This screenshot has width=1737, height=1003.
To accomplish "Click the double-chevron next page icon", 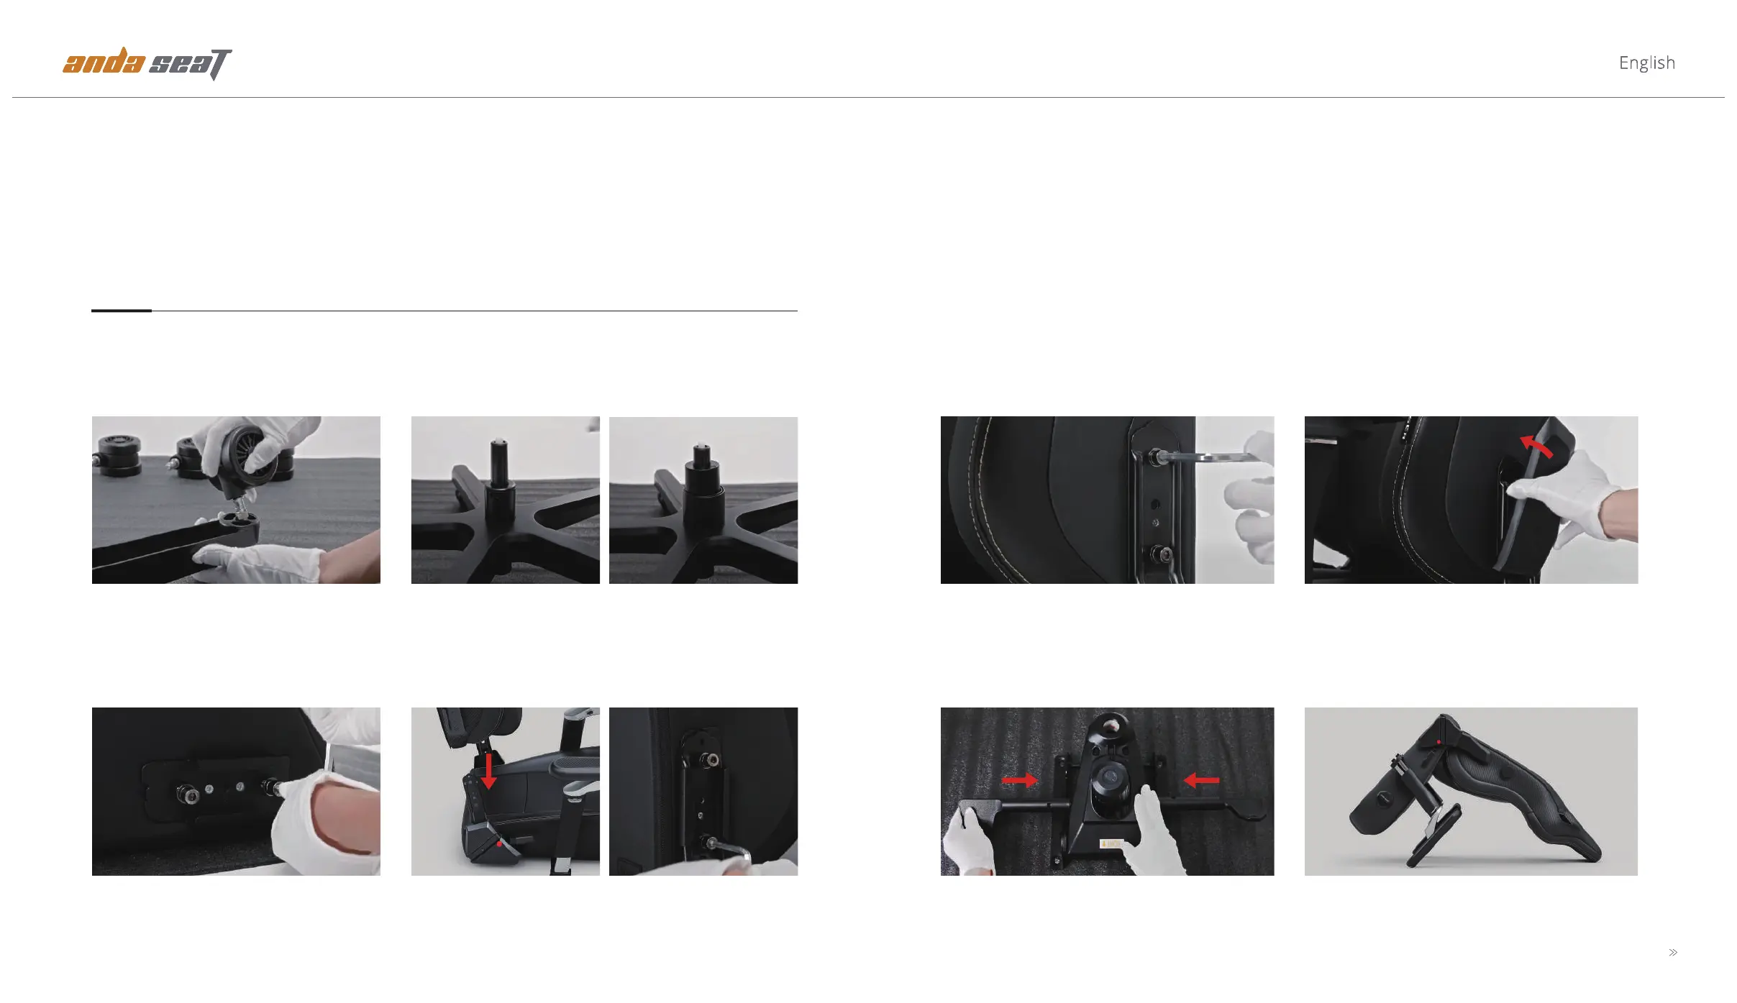I will [1673, 953].
